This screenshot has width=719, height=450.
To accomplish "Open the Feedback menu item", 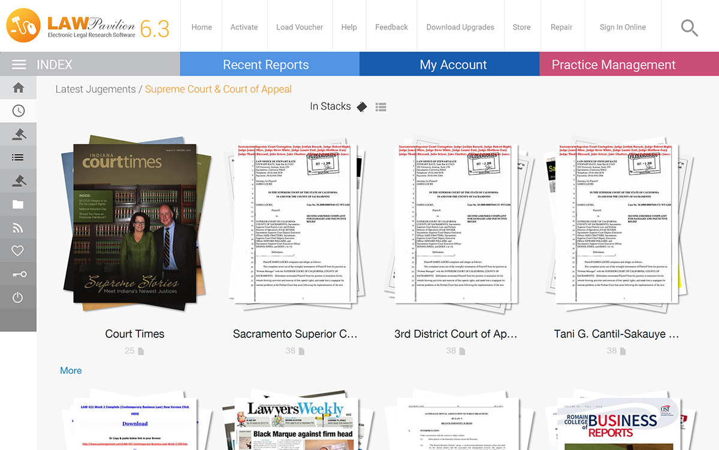I will [x=391, y=27].
